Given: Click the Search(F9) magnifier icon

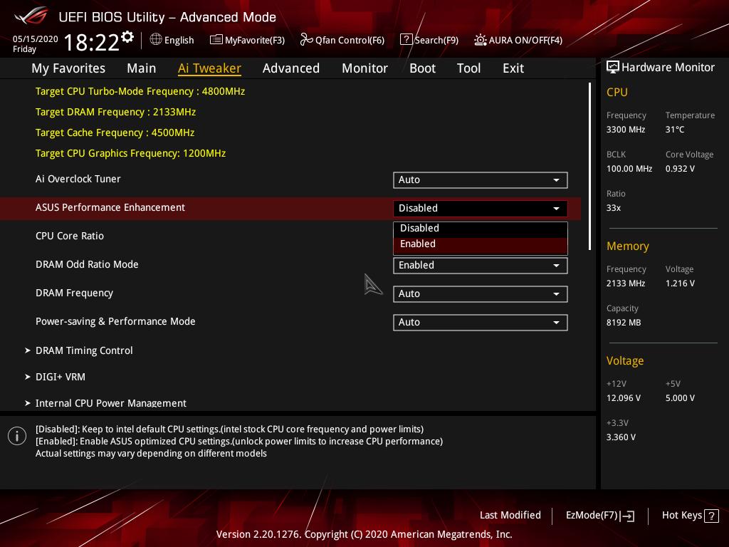Looking at the screenshot, I should (x=407, y=40).
